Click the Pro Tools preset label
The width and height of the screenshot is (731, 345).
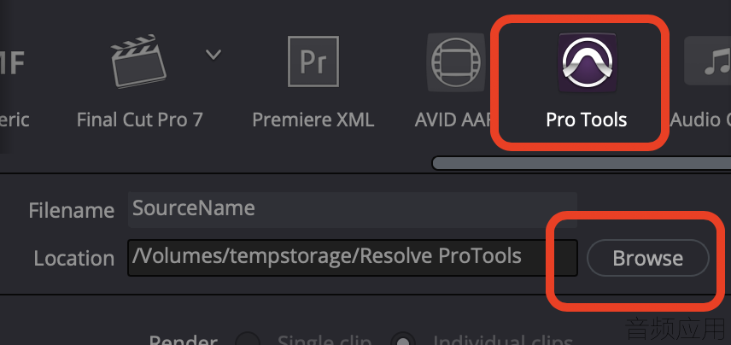tap(587, 120)
